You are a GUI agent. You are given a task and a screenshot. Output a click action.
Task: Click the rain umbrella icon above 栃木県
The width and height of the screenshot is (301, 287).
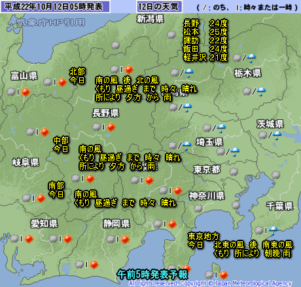251,58
